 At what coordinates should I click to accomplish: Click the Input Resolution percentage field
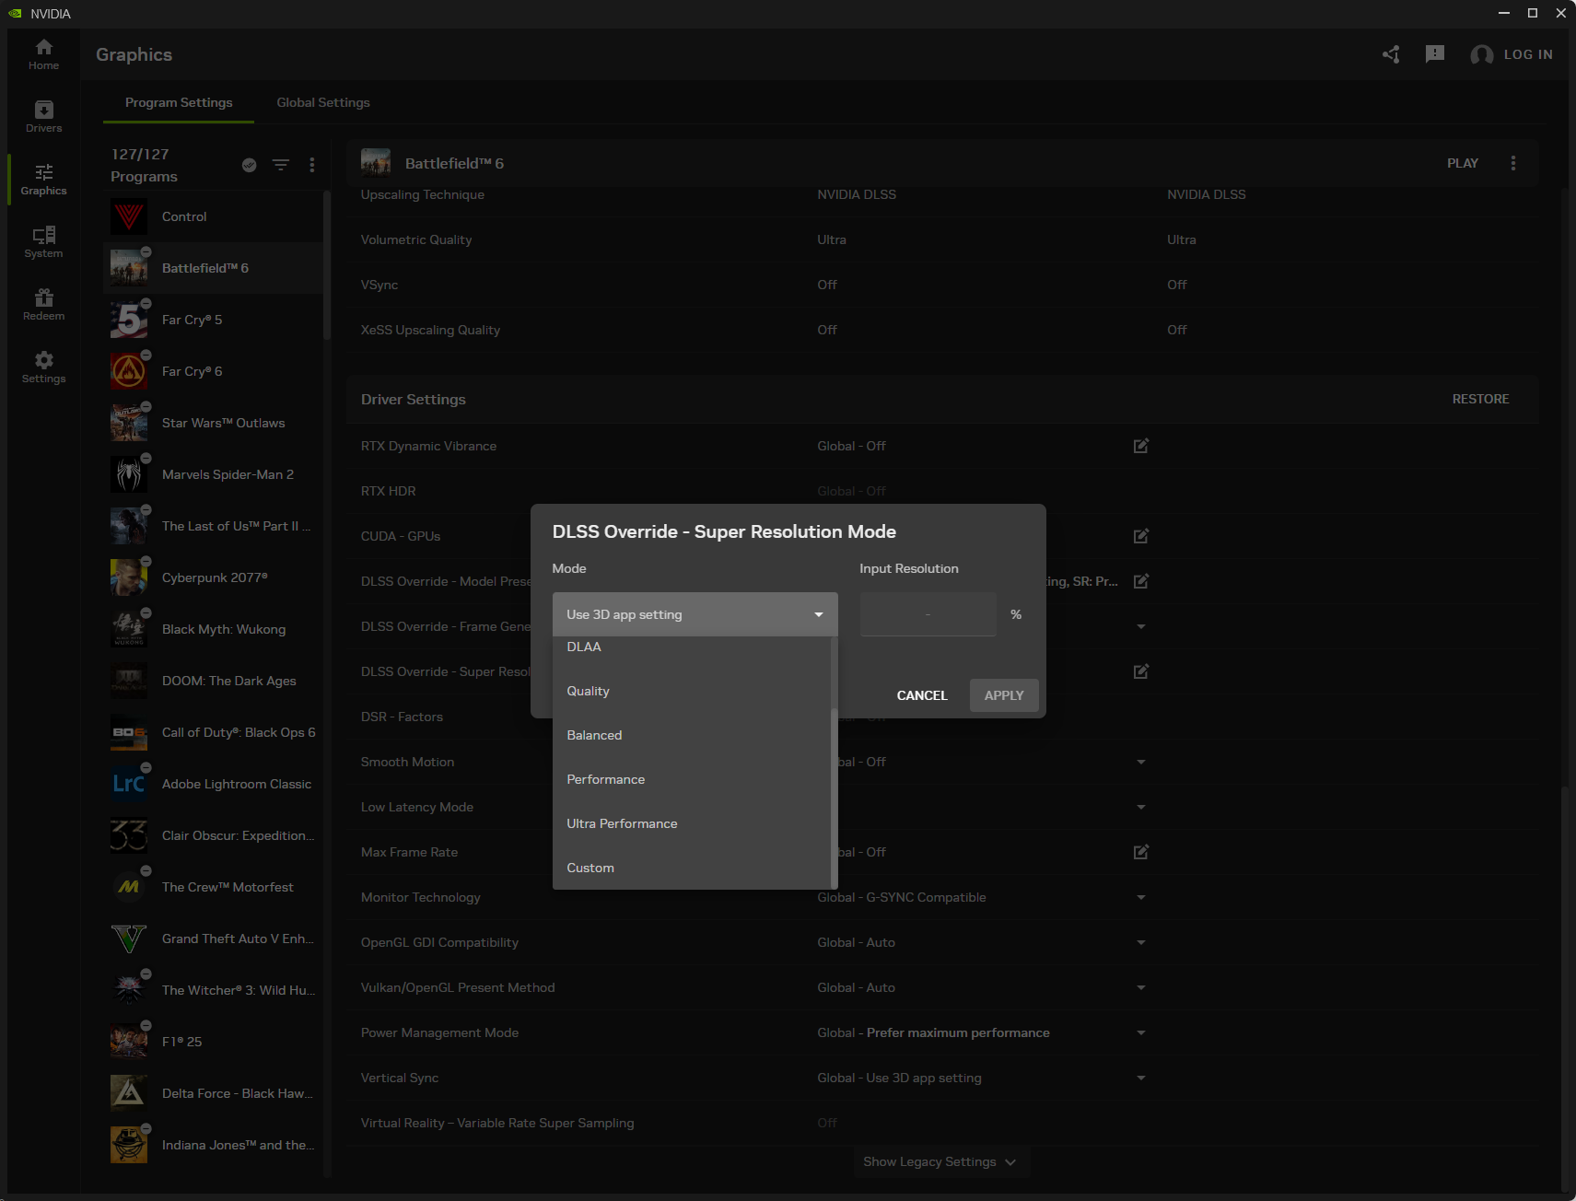coord(928,614)
